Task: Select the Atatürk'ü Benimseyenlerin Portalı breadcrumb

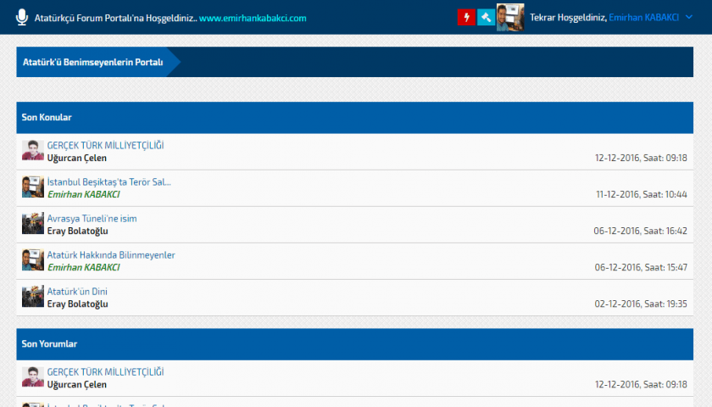Action: point(92,62)
